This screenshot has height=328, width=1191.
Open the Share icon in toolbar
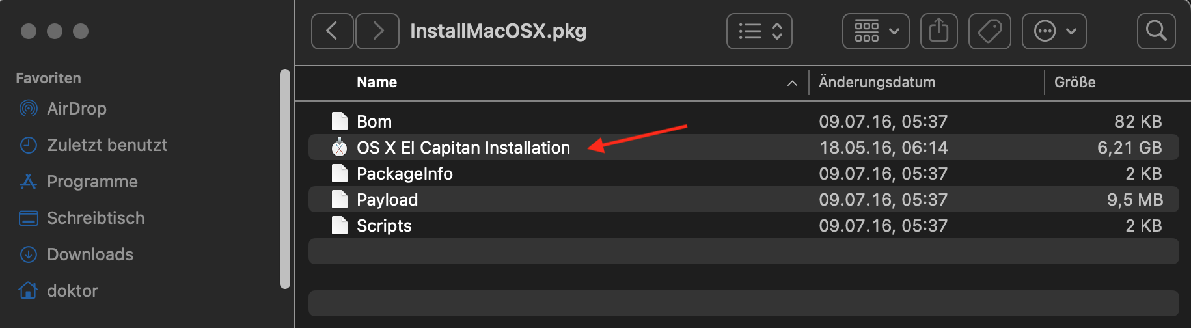[x=938, y=31]
